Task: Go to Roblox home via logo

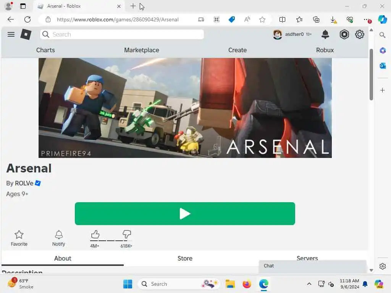Action: (x=26, y=34)
